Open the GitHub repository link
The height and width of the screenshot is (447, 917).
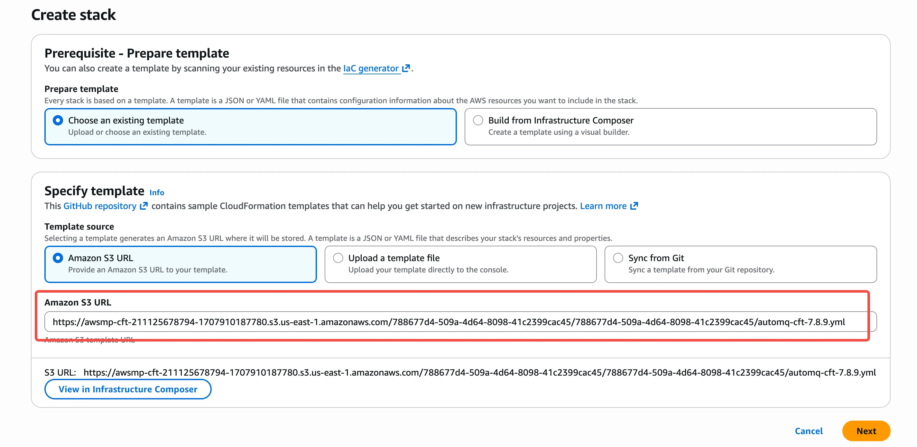click(100, 206)
